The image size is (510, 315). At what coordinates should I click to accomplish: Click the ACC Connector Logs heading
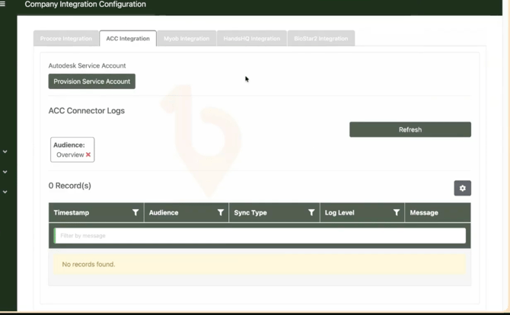click(x=87, y=110)
